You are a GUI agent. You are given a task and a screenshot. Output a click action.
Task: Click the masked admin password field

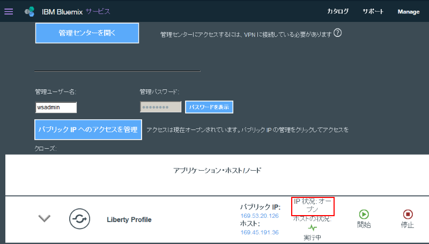[x=160, y=107]
